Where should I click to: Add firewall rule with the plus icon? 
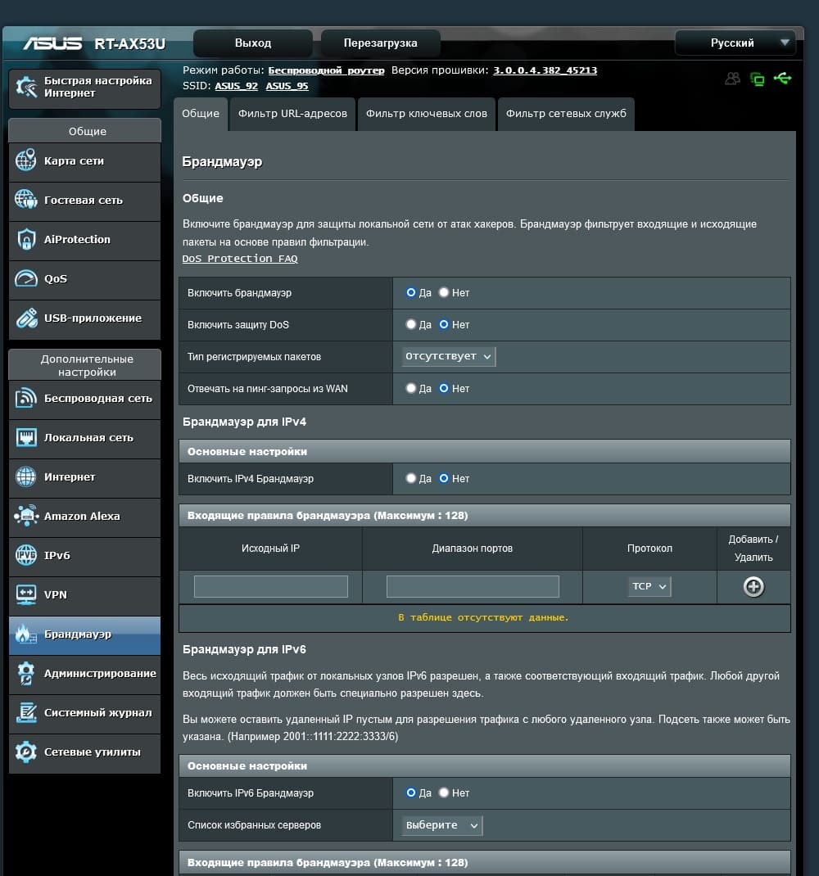[x=753, y=587]
